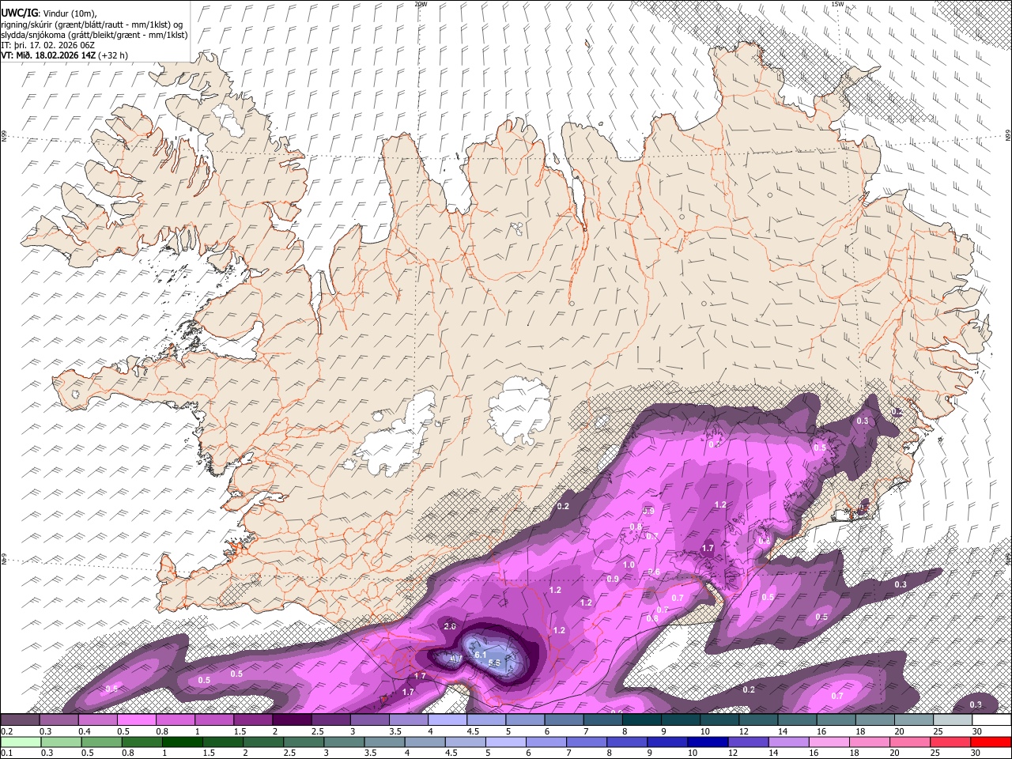This screenshot has width=1012, height=759.
Task: Select upper legend swatch between 0.2 and 0.3
Action: tap(20, 720)
